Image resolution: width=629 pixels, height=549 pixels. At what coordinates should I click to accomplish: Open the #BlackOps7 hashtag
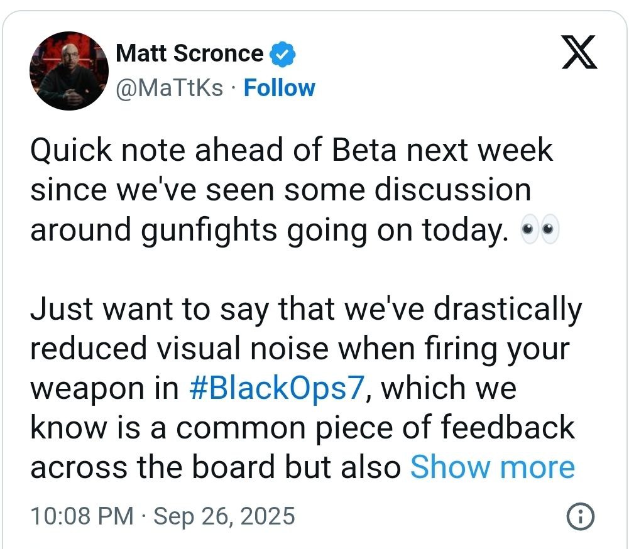[x=276, y=388]
